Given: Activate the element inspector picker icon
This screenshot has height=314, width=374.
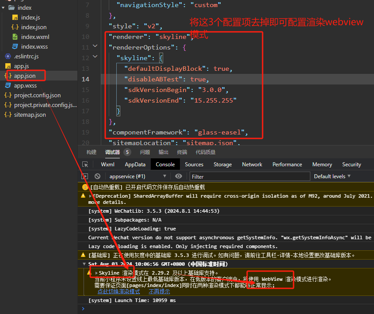Looking at the screenshot, I should click(85, 165).
